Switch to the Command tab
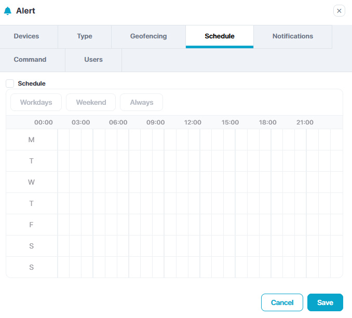This screenshot has height=318, width=352. [30, 60]
